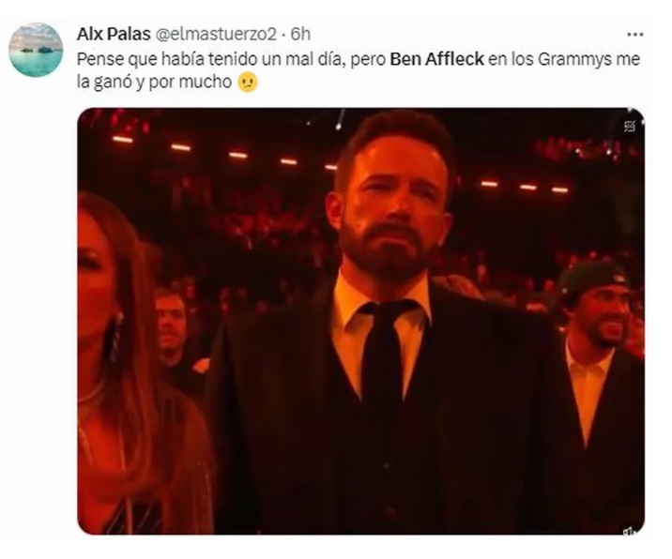The width and height of the screenshot is (672, 559).
Task: Open the tweet's more options ellipsis menu
Action: (635, 35)
